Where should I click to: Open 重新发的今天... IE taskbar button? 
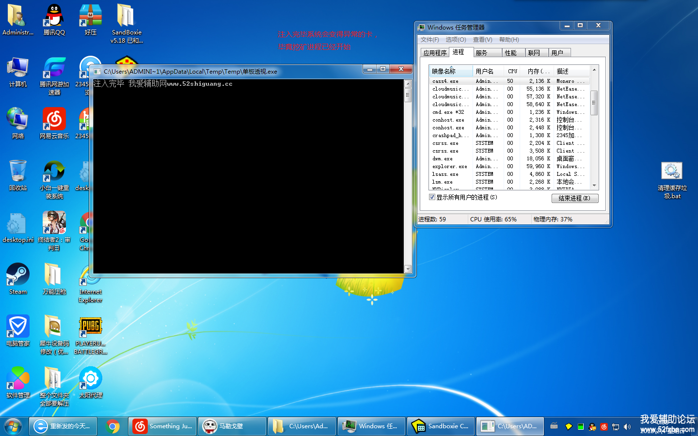point(63,426)
